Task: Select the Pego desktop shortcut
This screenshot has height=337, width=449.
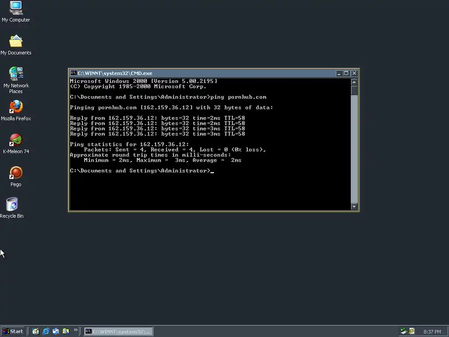Action: pos(16,176)
